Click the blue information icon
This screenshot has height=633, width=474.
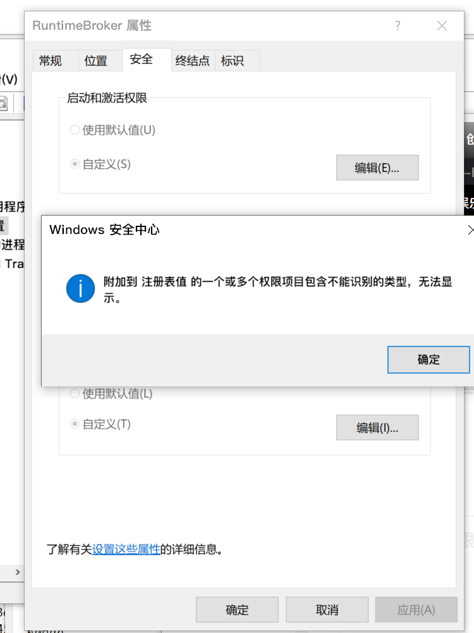[81, 288]
